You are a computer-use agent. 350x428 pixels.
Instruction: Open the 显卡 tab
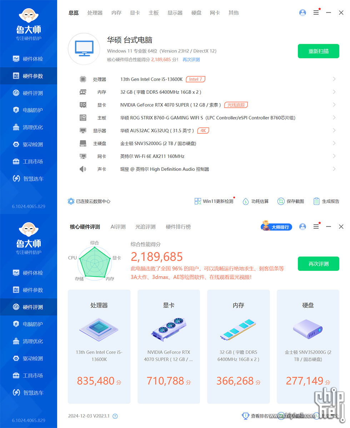pos(135,13)
